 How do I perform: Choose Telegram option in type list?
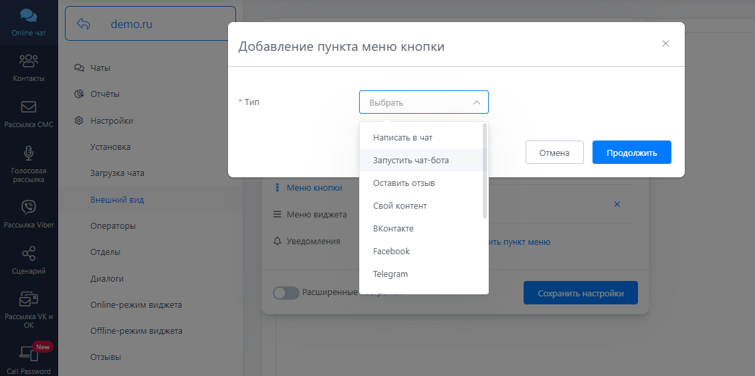[x=391, y=274]
